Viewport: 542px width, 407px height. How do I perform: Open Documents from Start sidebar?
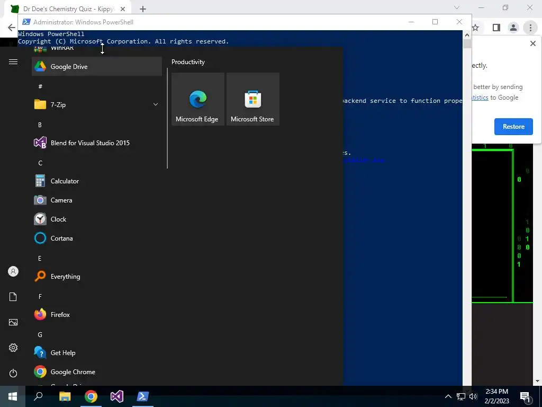coord(13,297)
